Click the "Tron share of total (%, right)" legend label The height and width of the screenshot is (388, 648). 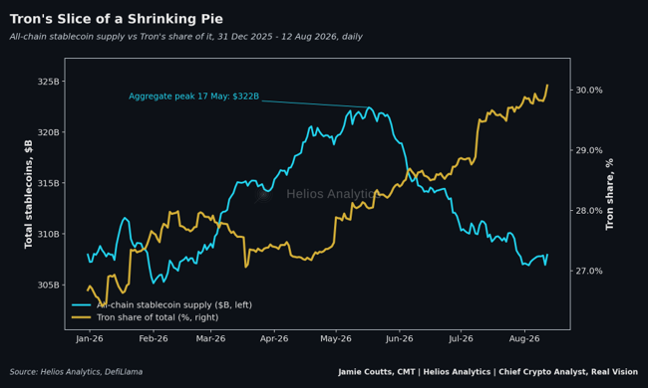click(158, 317)
